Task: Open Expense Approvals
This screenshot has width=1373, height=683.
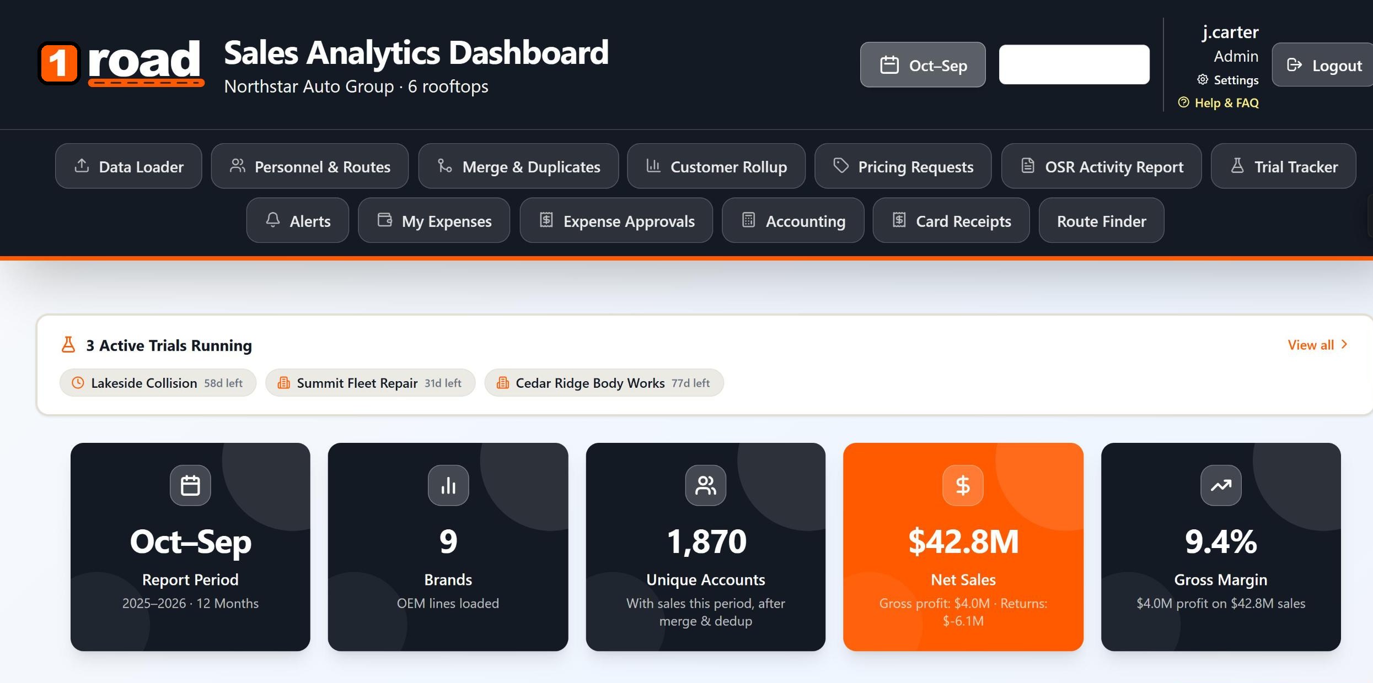Action: (x=616, y=221)
